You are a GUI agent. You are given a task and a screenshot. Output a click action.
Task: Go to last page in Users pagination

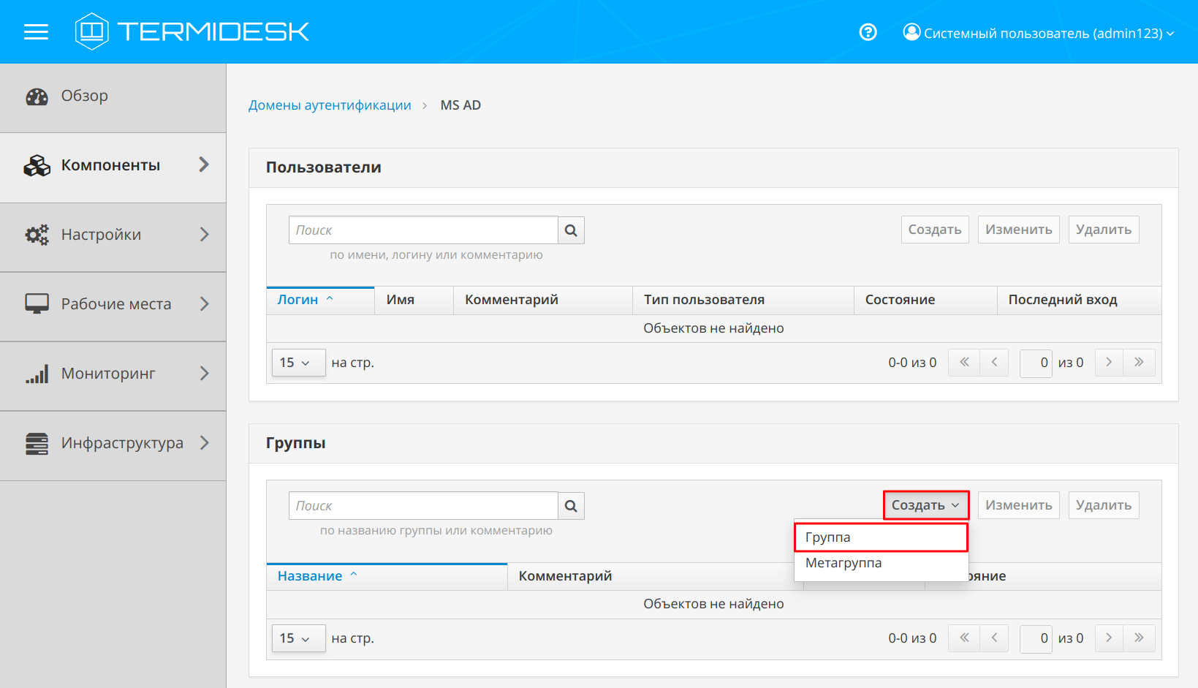point(1139,363)
